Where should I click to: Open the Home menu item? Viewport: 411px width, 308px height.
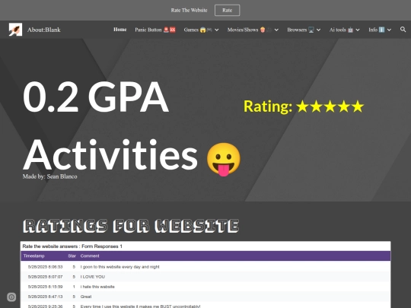[x=119, y=30]
